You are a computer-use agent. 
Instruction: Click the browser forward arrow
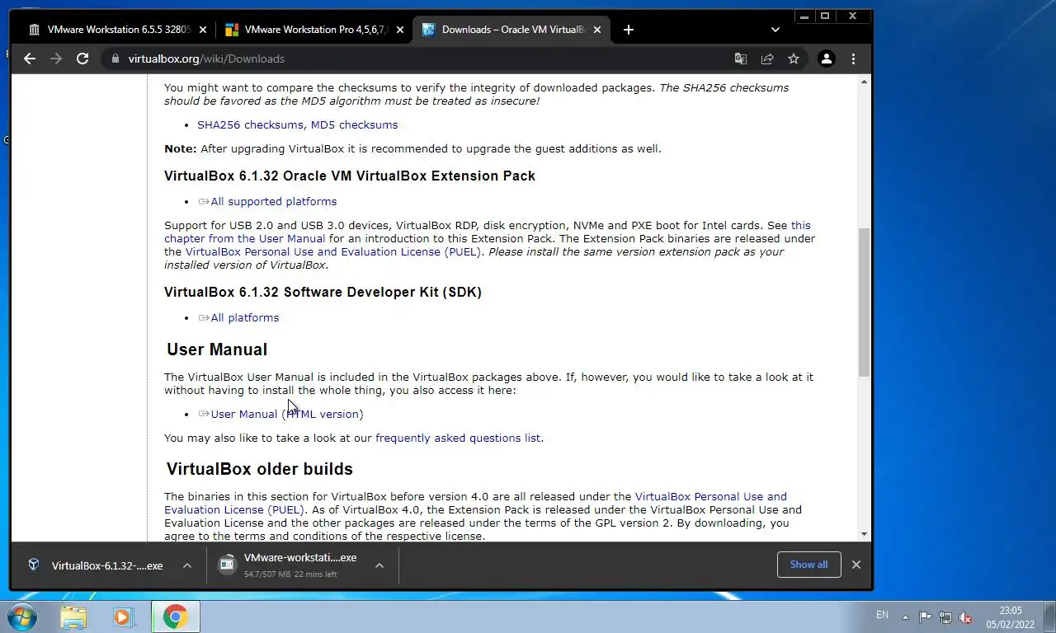(56, 59)
